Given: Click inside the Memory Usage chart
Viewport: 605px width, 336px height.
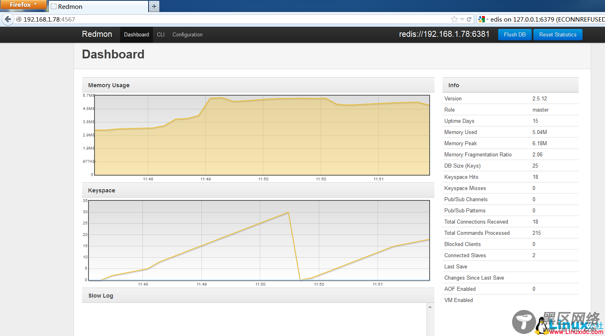Looking at the screenshot, I should point(262,135).
